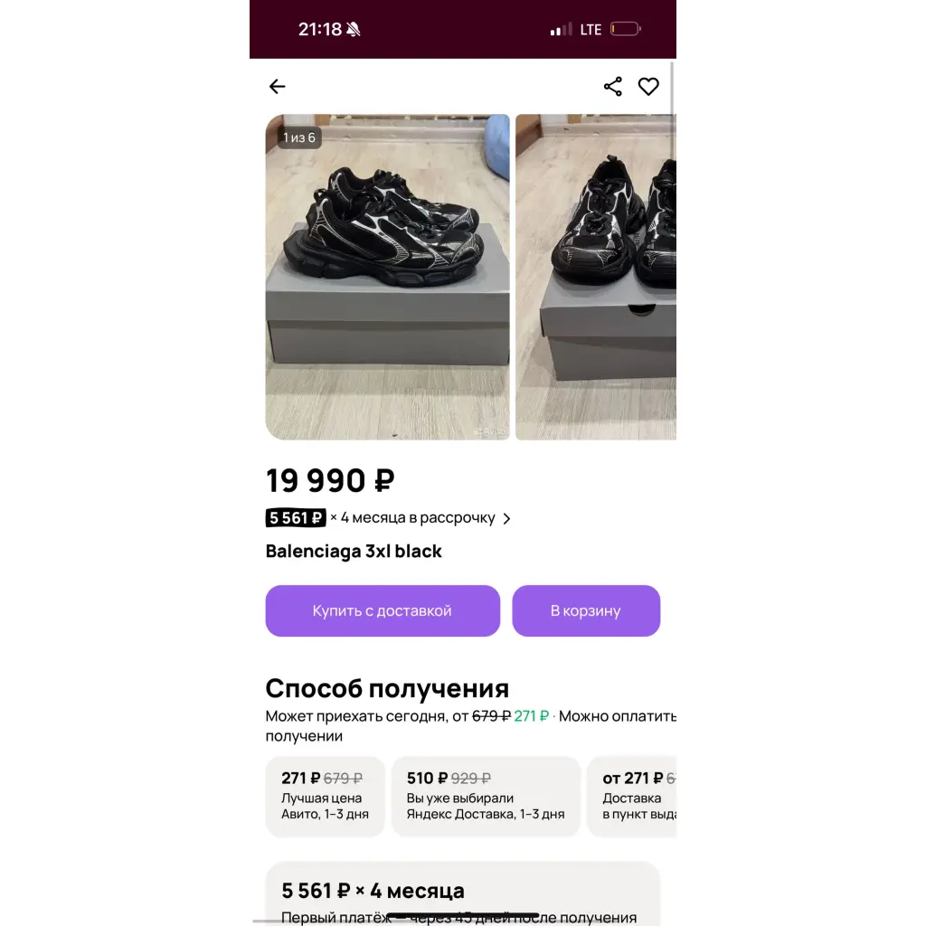926x926 pixels.
Task: Select Avito delivery option for 271 ₽
Action: click(x=326, y=797)
